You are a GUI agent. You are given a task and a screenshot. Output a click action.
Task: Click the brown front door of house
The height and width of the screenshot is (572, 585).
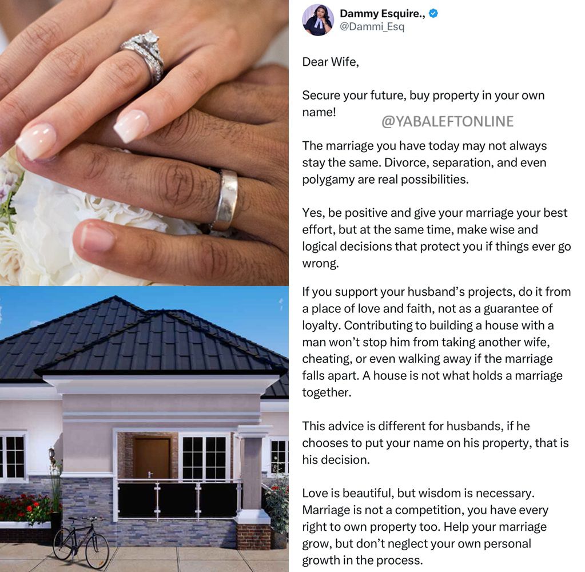tap(152, 458)
